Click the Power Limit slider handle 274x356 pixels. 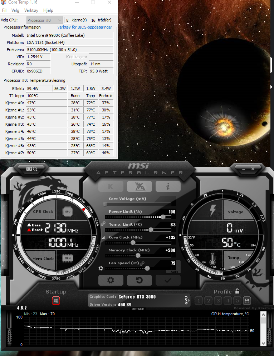[x=163, y=217]
